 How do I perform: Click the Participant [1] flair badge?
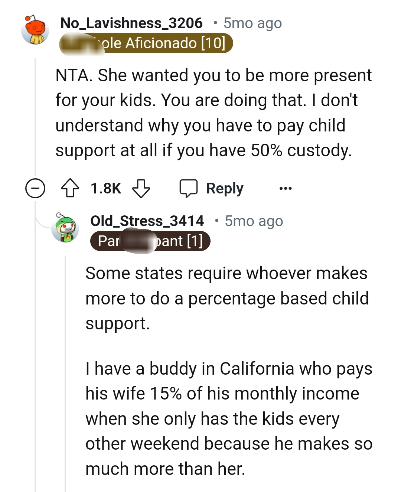click(150, 241)
